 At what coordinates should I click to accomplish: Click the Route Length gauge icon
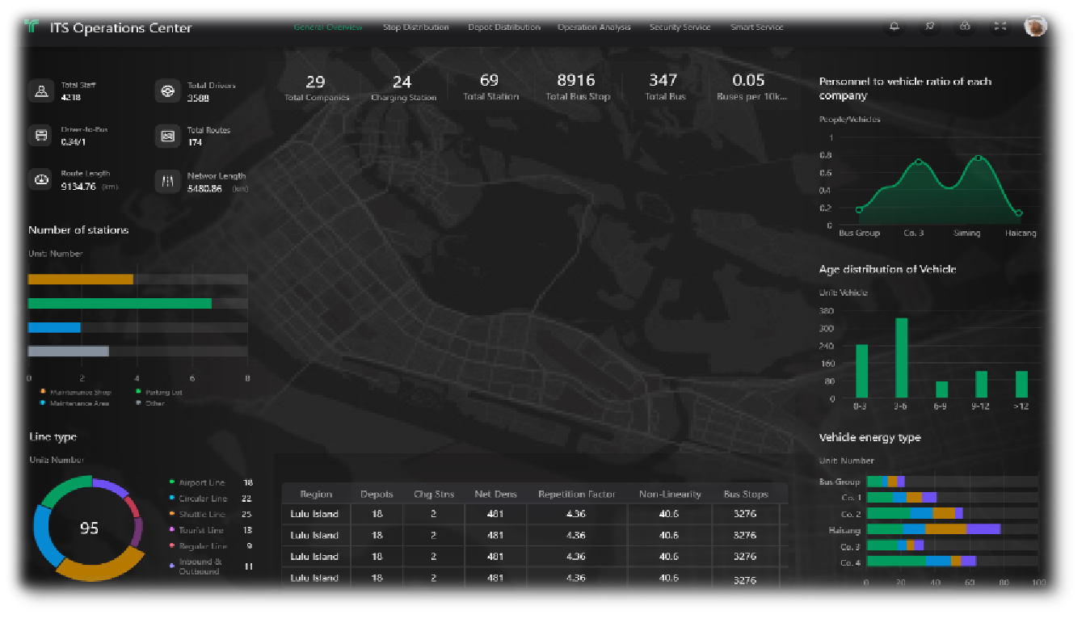pyautogui.click(x=40, y=179)
